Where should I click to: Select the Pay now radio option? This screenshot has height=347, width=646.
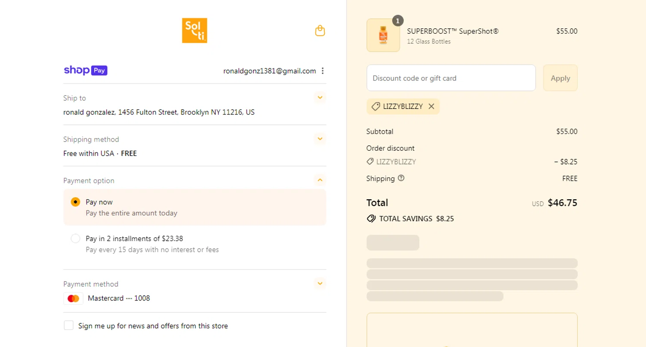coord(75,202)
